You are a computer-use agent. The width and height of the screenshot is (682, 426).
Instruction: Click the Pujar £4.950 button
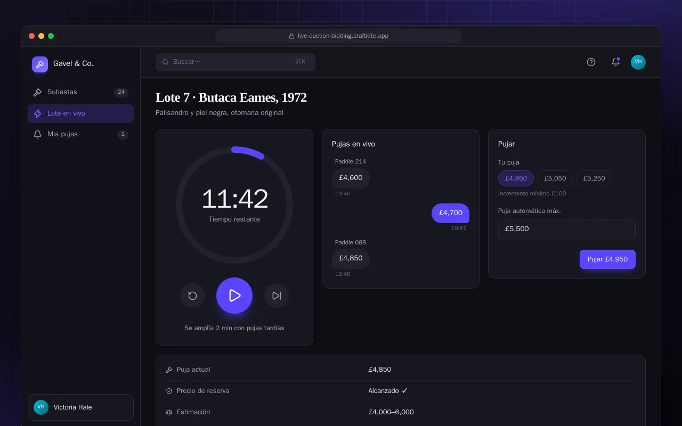pyautogui.click(x=607, y=259)
